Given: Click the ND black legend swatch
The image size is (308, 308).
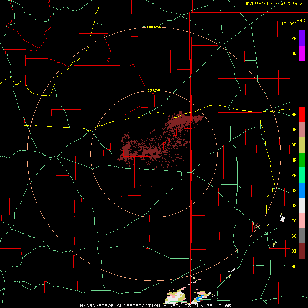Looking at the screenshot, I should click(x=302, y=266).
